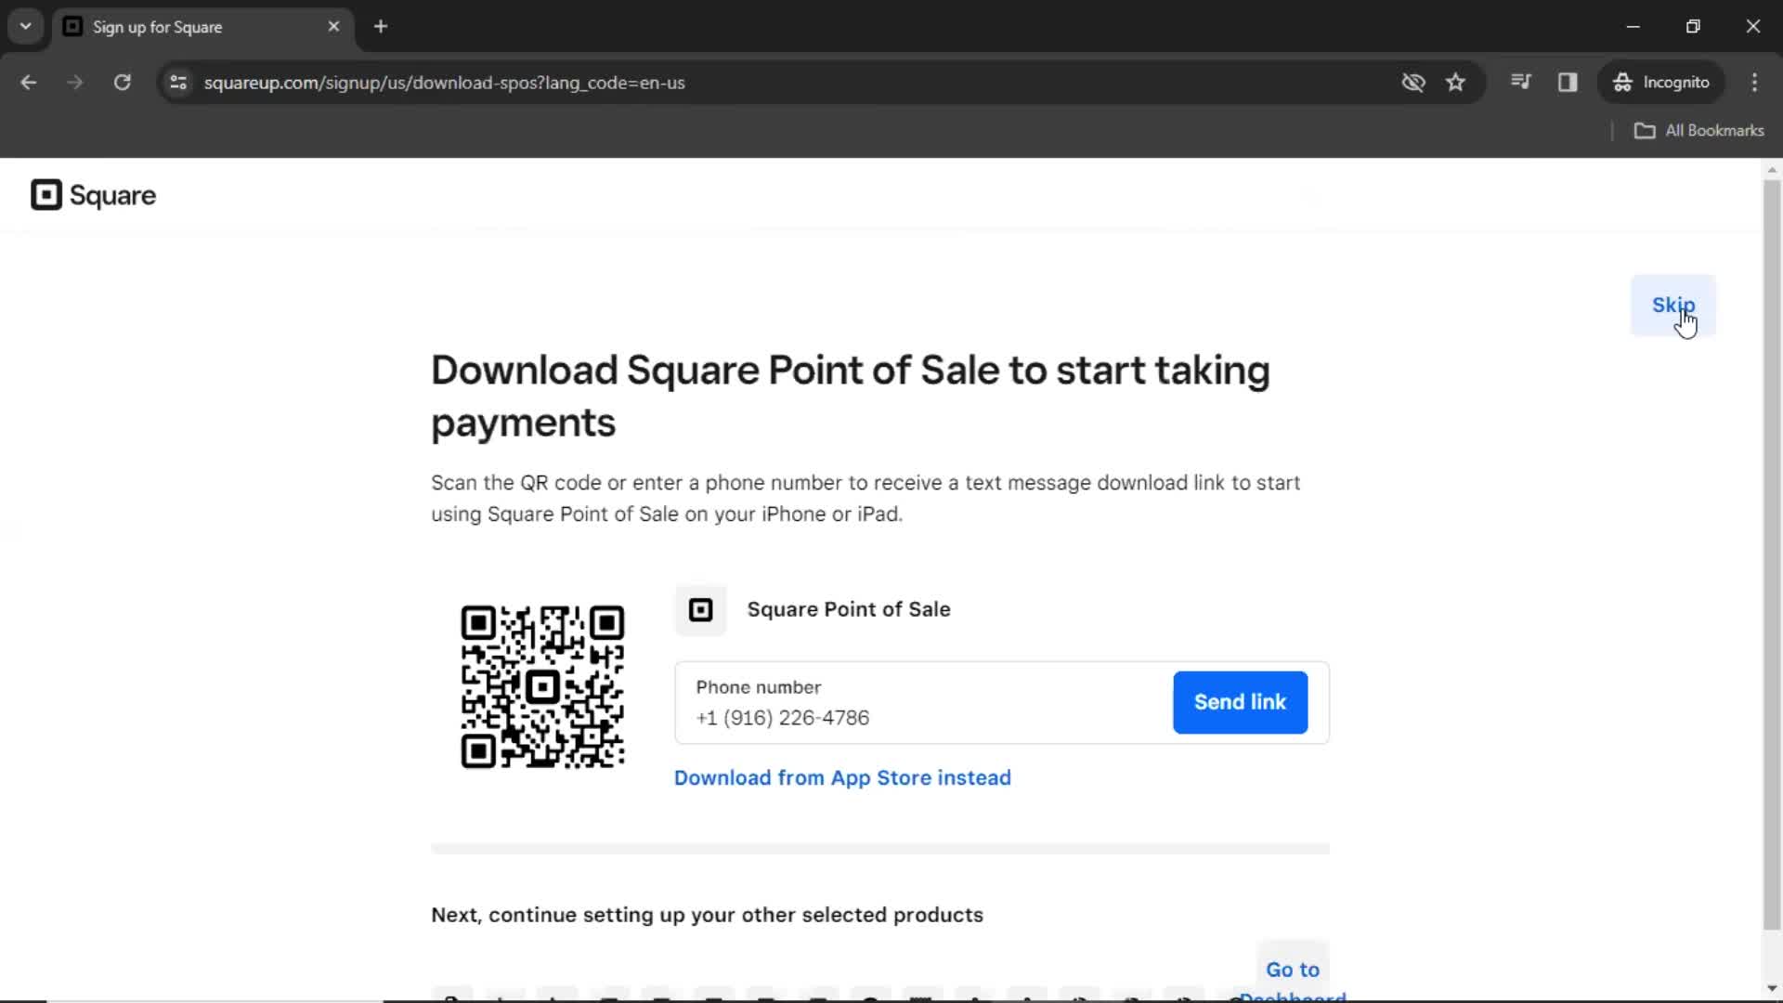This screenshot has height=1003, width=1783.
Task: Click the QR code image
Action: pos(542,687)
